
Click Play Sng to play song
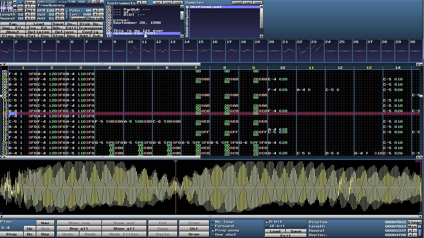13,36
